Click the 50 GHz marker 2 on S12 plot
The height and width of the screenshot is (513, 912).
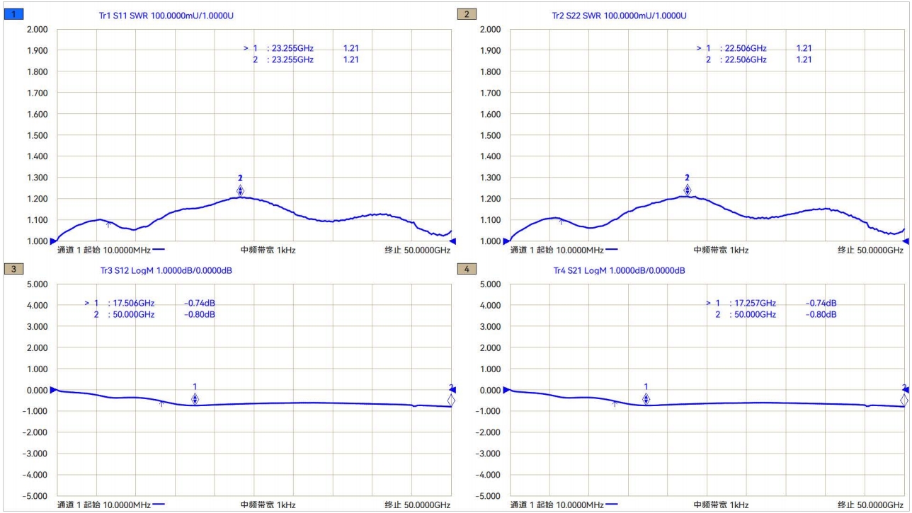pyautogui.click(x=451, y=400)
